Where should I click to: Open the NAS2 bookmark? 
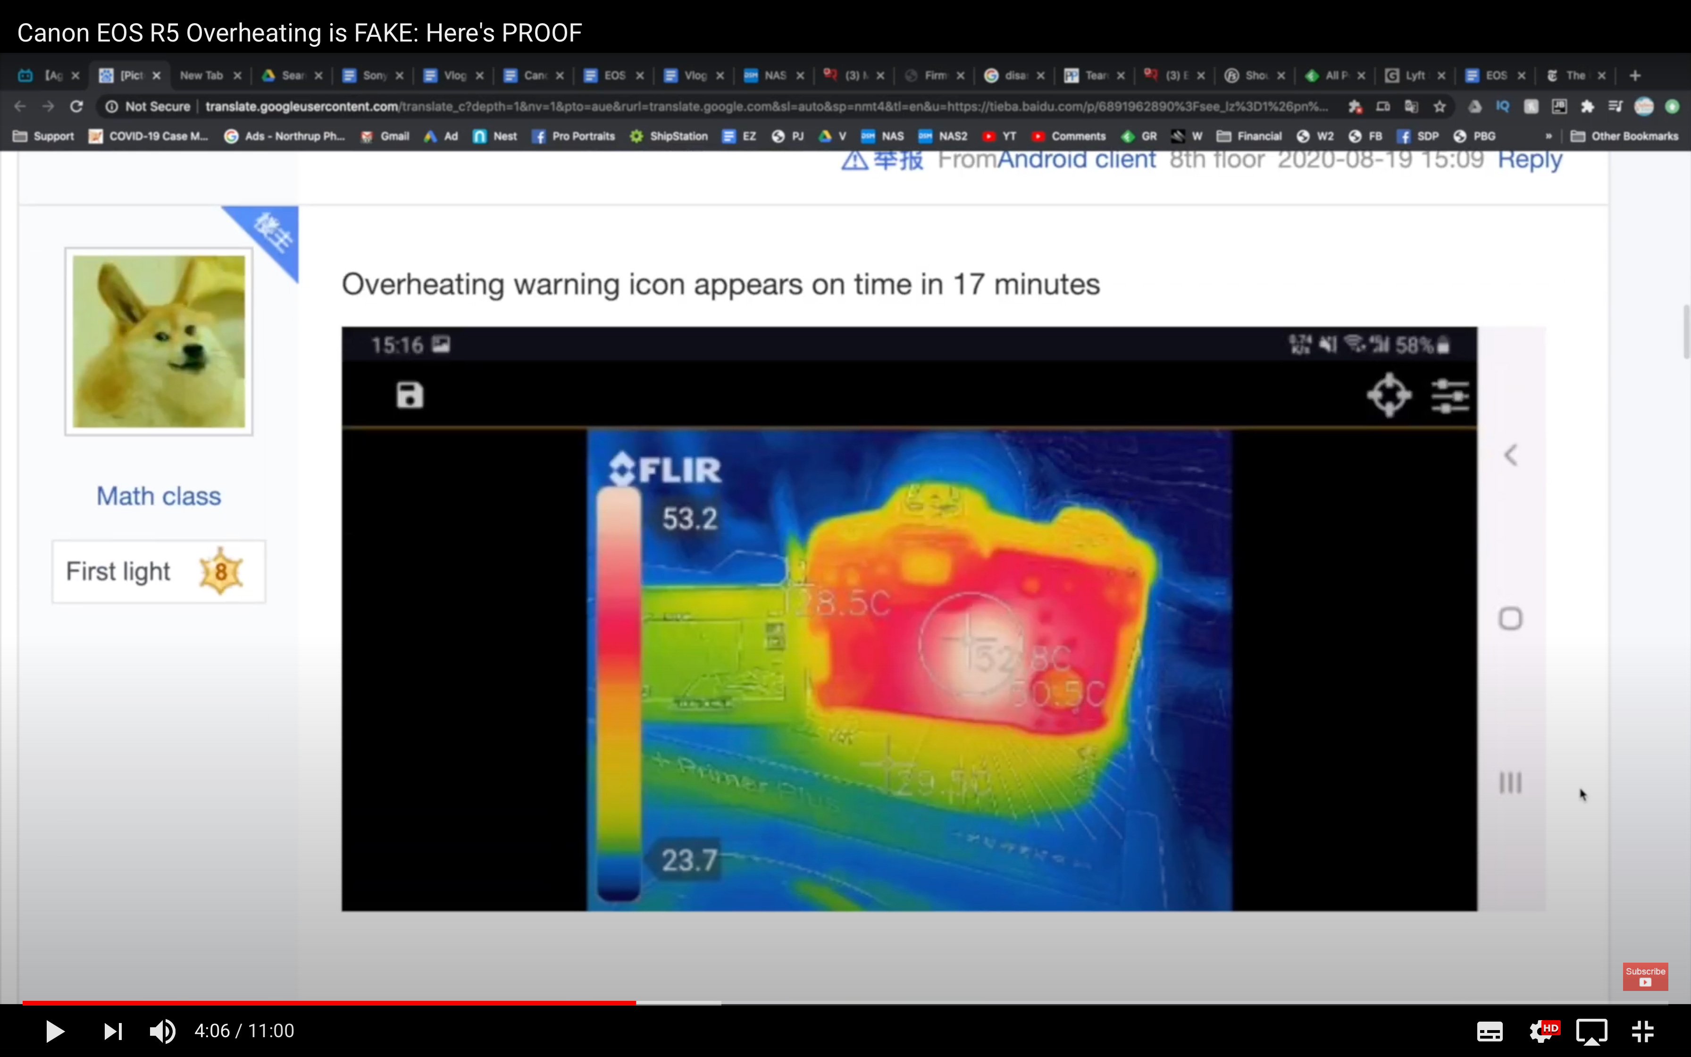pyautogui.click(x=943, y=136)
